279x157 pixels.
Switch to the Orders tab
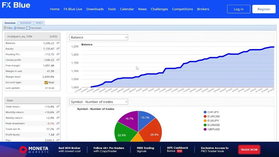tap(39, 23)
